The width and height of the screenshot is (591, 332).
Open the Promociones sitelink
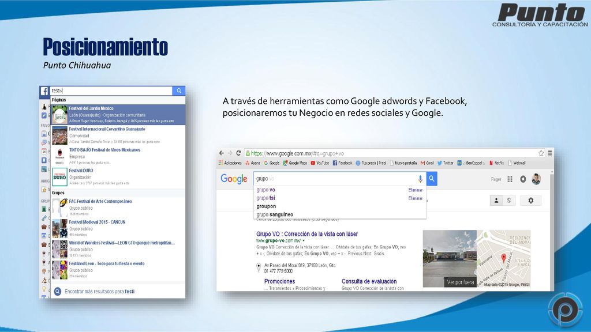click(280, 281)
